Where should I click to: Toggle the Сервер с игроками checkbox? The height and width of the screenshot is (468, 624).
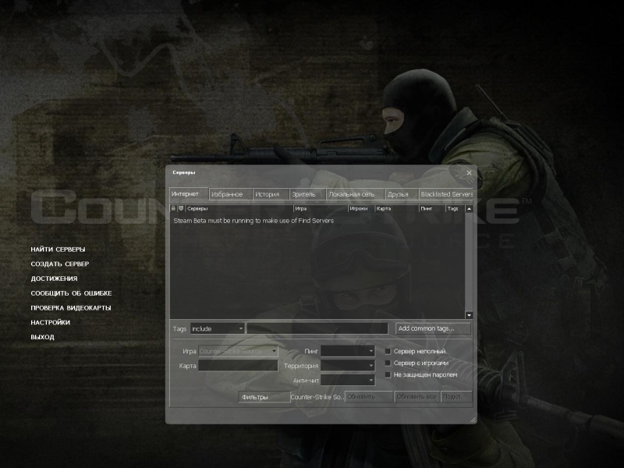(x=388, y=363)
